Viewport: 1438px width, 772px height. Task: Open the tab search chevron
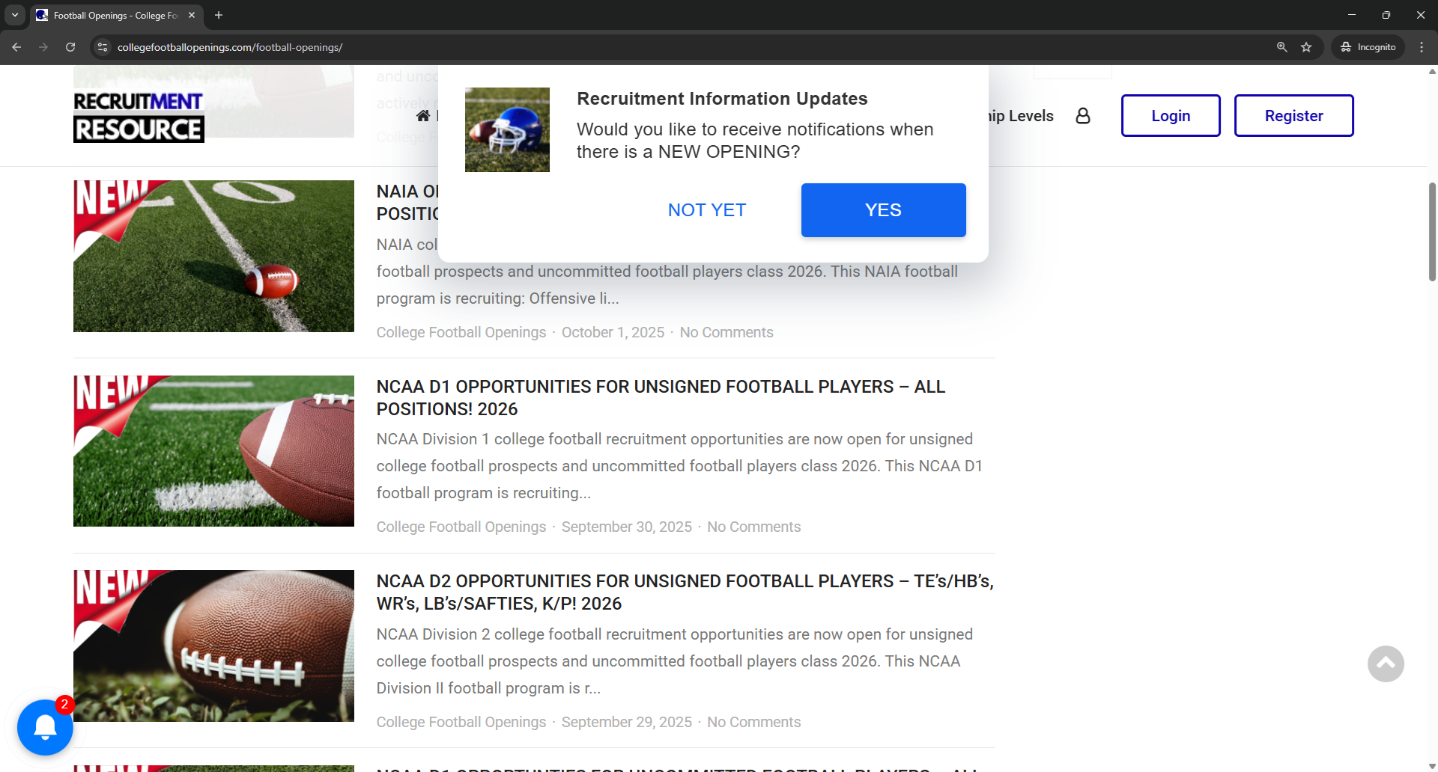pos(14,15)
